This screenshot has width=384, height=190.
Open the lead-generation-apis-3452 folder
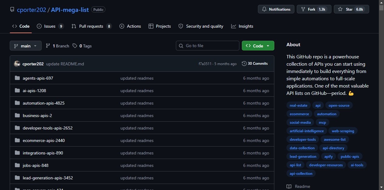(48, 178)
